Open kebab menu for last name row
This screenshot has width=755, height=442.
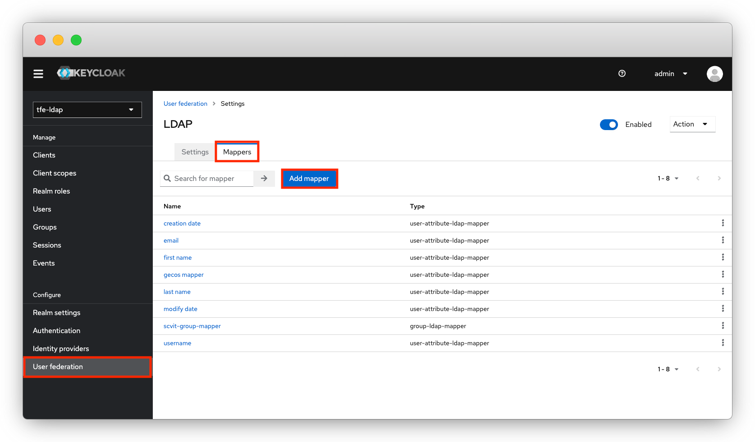pos(723,292)
